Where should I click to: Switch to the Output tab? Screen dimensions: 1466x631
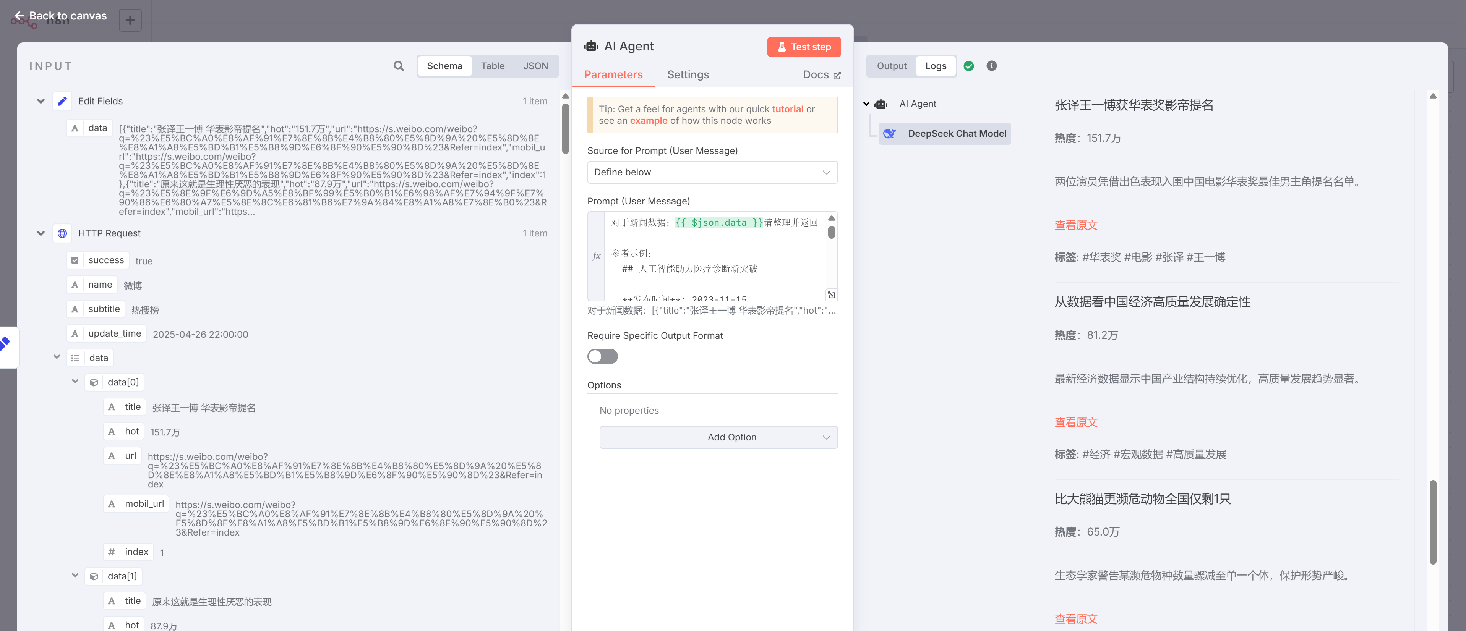pyautogui.click(x=891, y=66)
